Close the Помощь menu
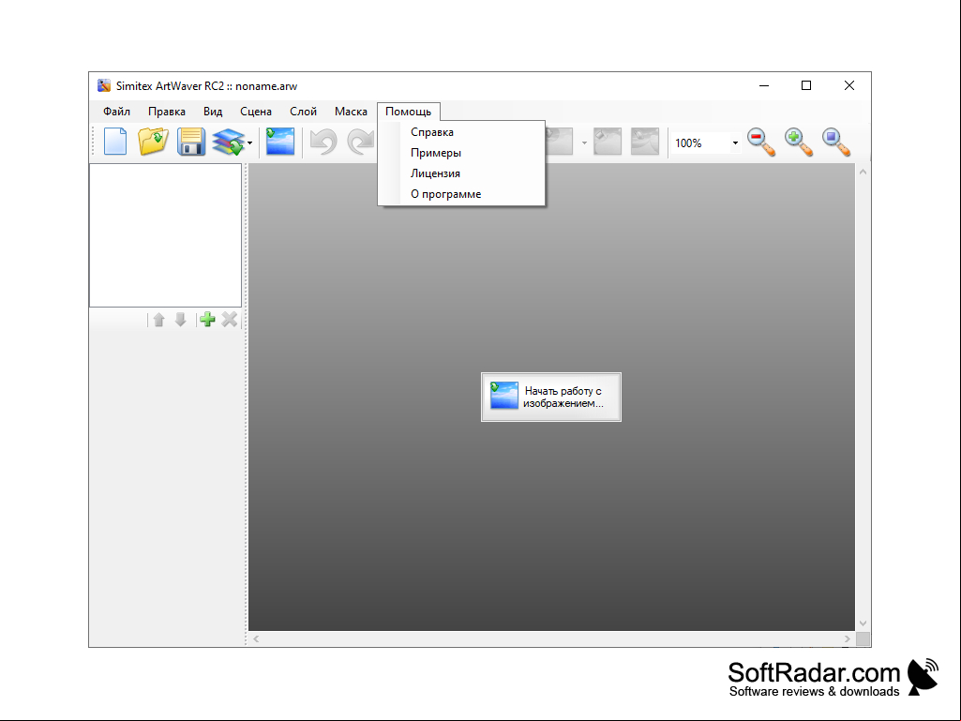This screenshot has height=721, width=961. pos(408,112)
